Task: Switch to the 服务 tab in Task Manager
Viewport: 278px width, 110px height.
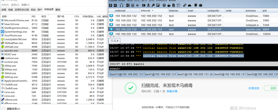Action: click(58, 10)
